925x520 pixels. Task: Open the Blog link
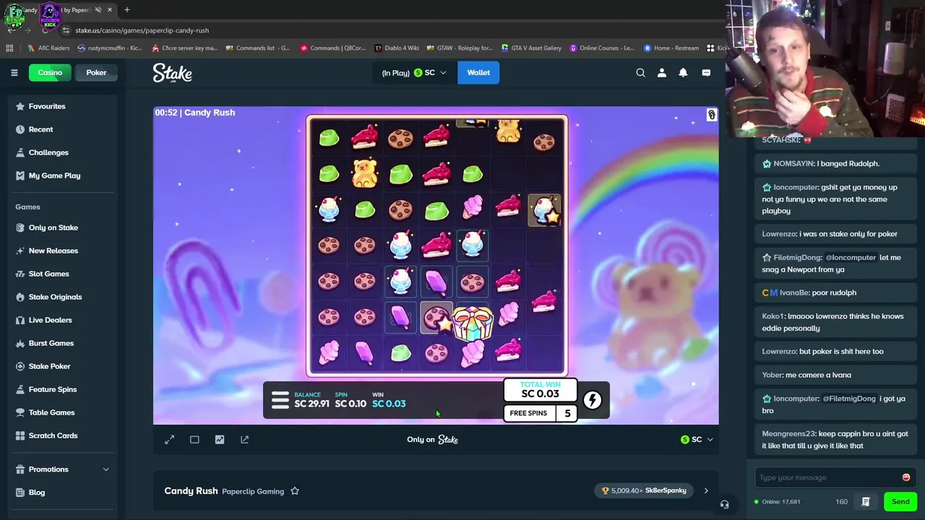click(37, 493)
